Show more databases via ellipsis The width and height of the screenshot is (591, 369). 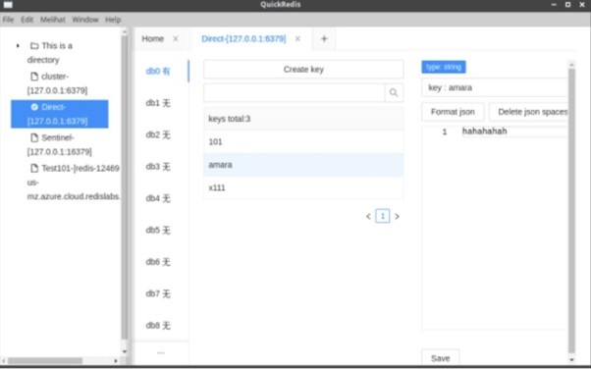tap(161, 353)
